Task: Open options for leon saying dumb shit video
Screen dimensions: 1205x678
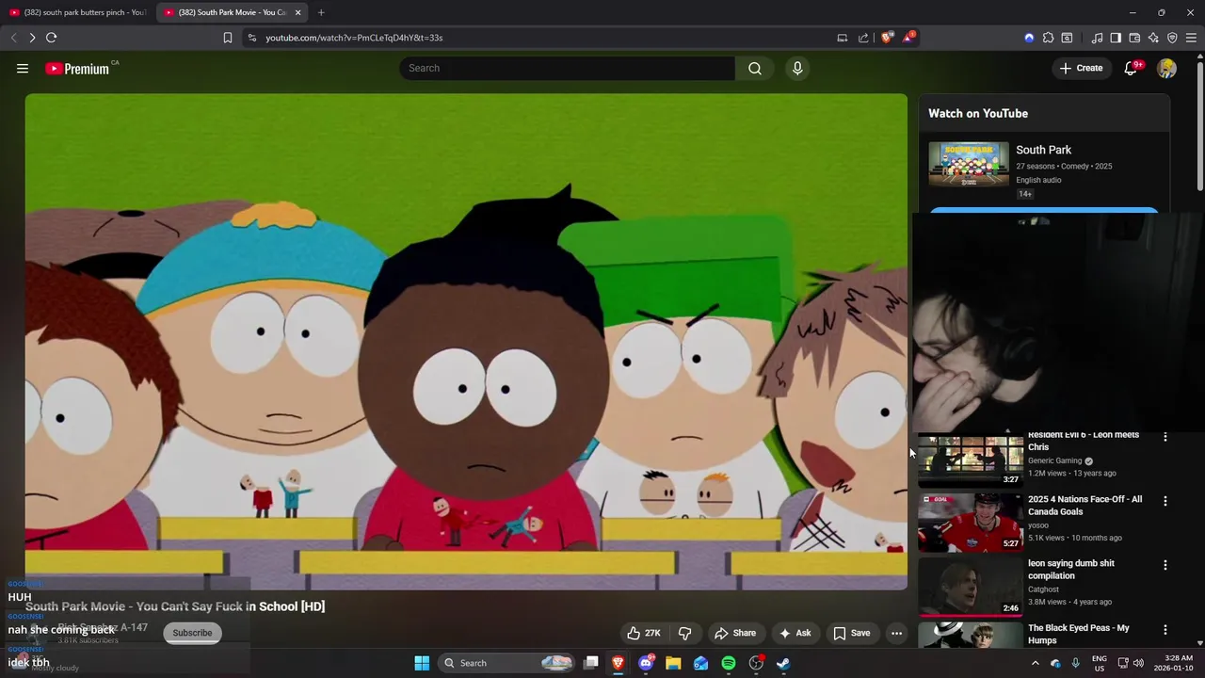Action: [1165, 565]
